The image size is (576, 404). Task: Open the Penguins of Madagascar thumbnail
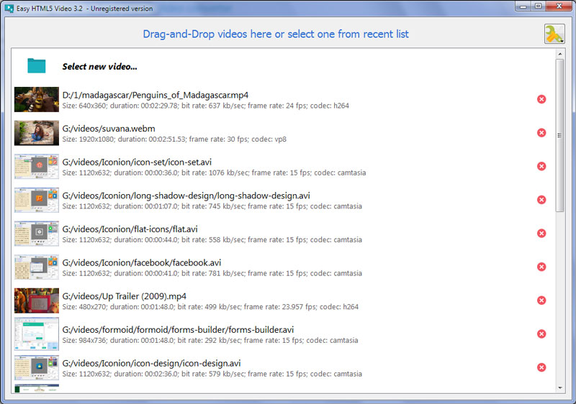(x=37, y=99)
